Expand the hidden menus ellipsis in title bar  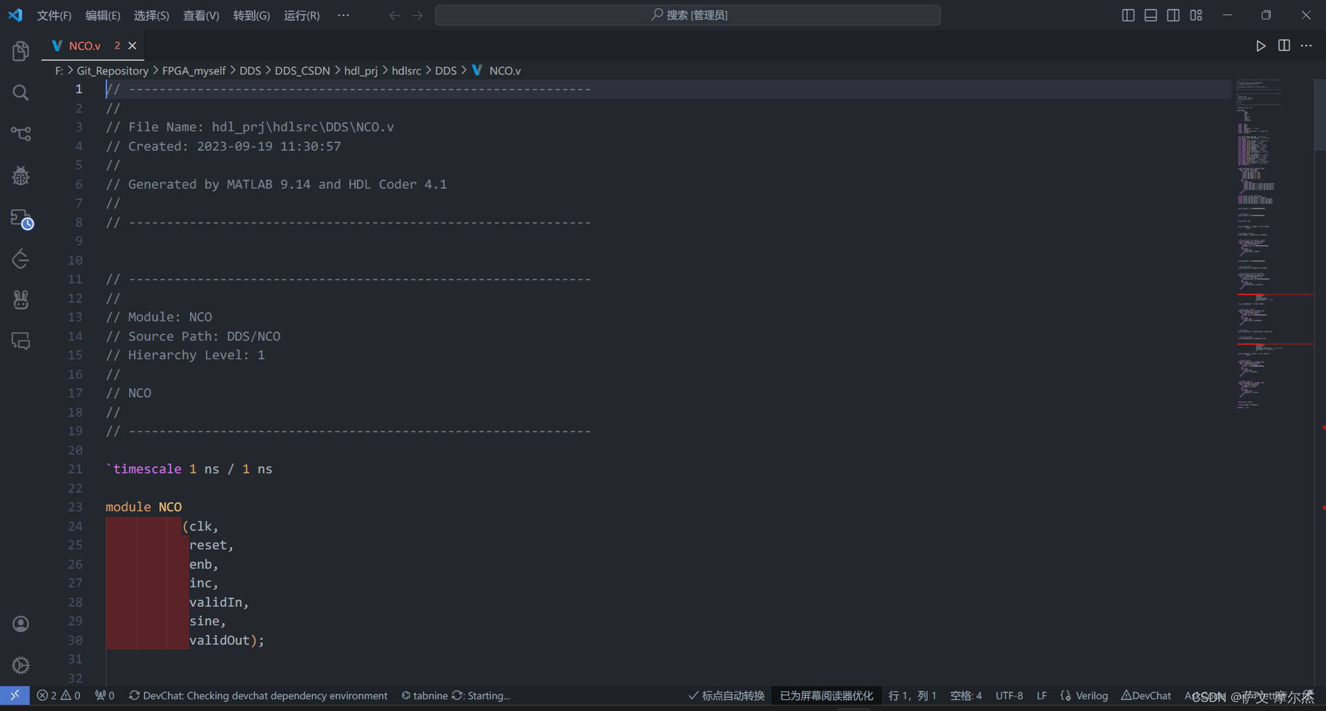point(343,15)
